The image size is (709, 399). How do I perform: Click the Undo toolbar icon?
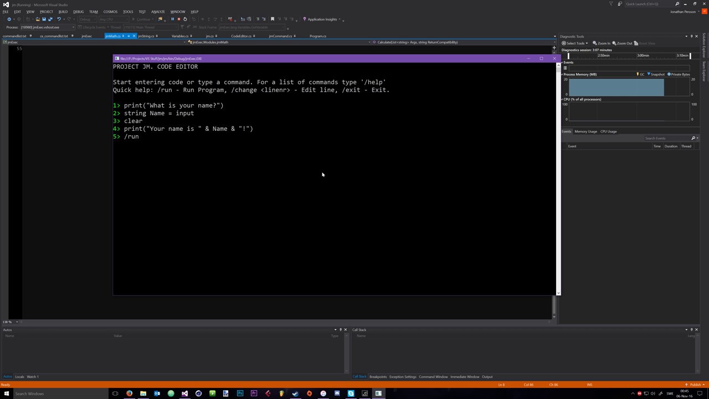59,19
